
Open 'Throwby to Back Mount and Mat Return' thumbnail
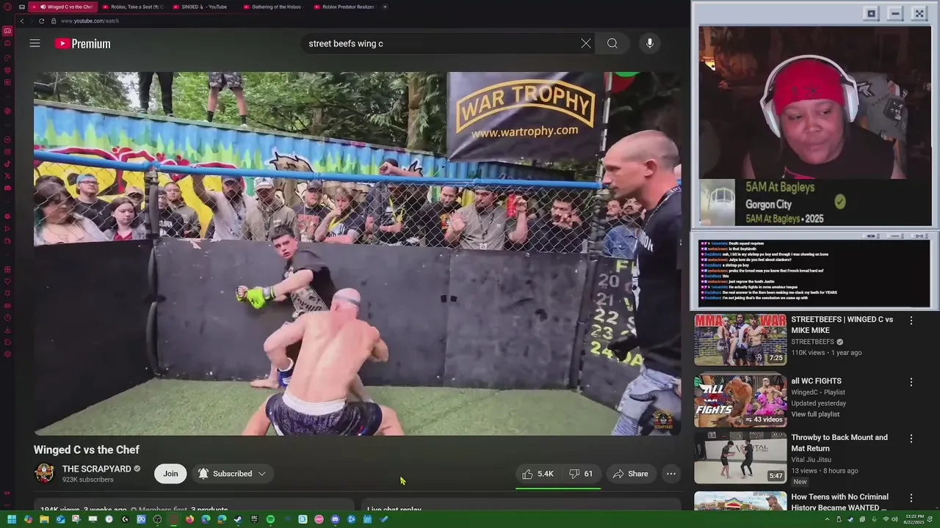click(x=740, y=458)
